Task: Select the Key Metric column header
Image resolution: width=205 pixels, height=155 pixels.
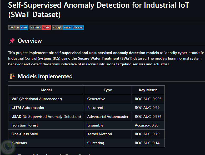Action: click(148, 90)
